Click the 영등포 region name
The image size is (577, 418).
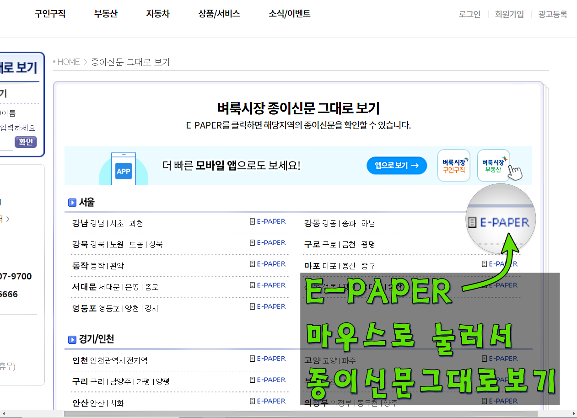point(84,308)
